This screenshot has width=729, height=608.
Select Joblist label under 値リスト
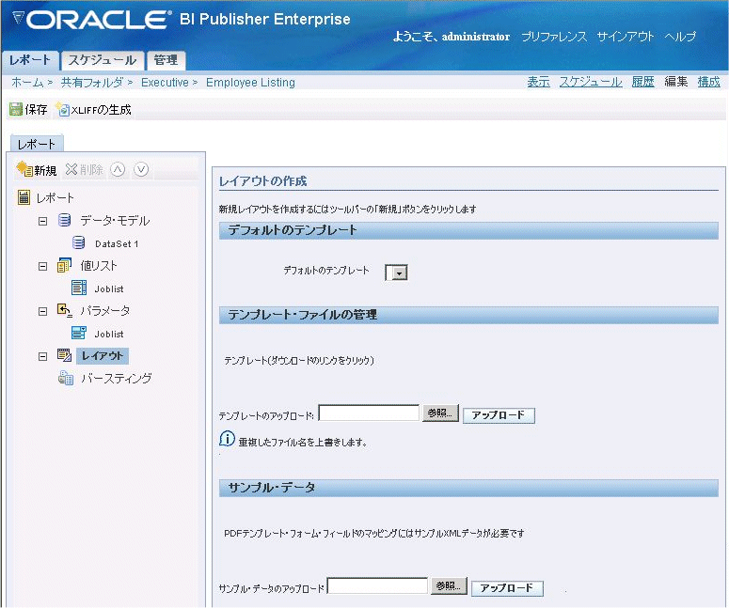click(109, 288)
